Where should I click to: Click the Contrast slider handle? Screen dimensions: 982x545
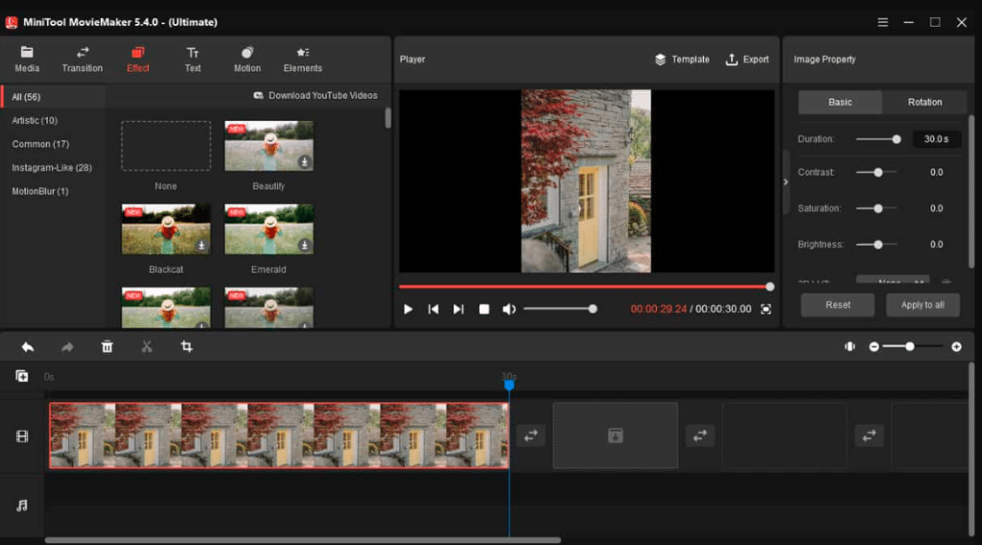877,173
